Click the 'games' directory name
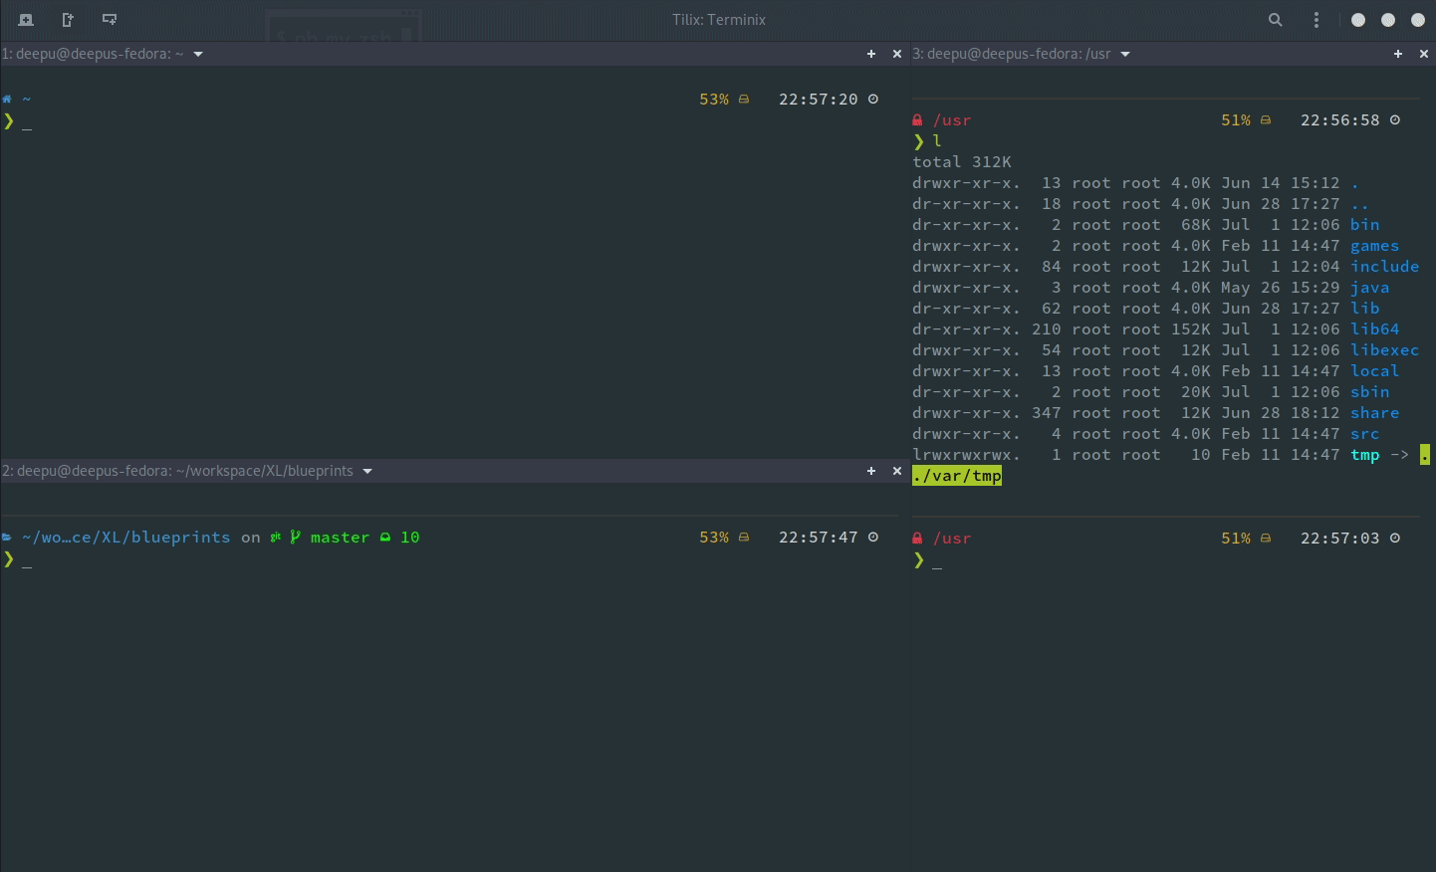1436x872 pixels. click(x=1375, y=245)
